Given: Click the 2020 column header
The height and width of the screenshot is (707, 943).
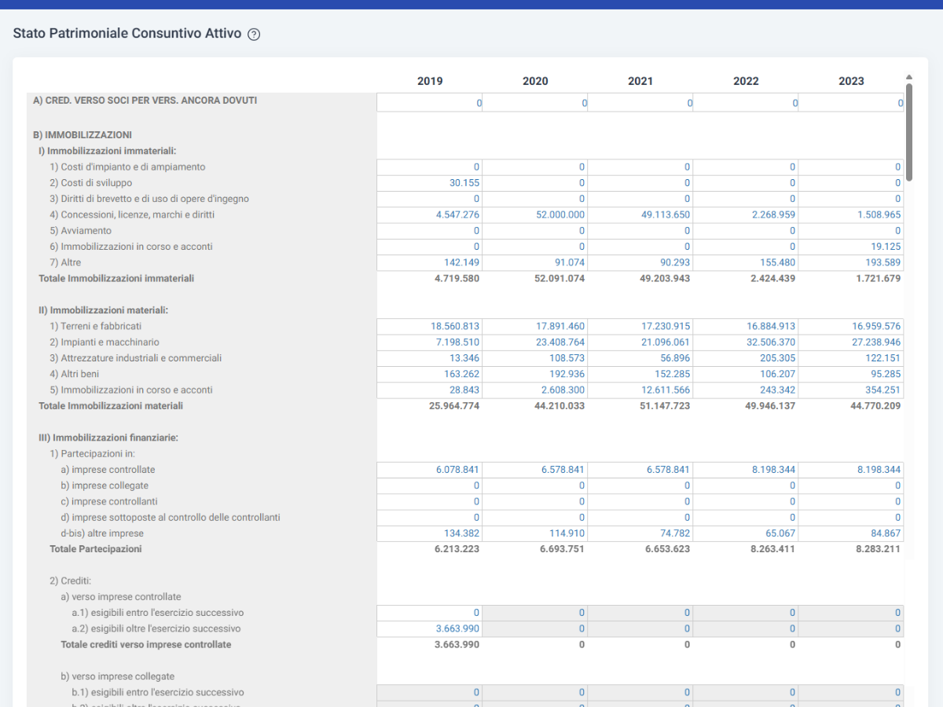Looking at the screenshot, I should coord(535,81).
